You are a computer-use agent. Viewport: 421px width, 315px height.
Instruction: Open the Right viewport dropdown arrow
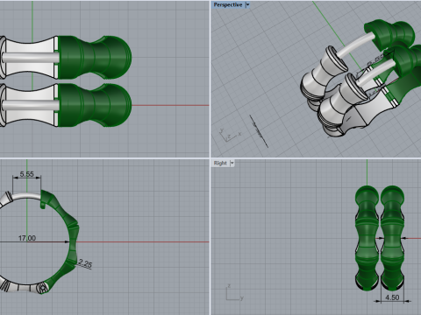click(x=232, y=163)
